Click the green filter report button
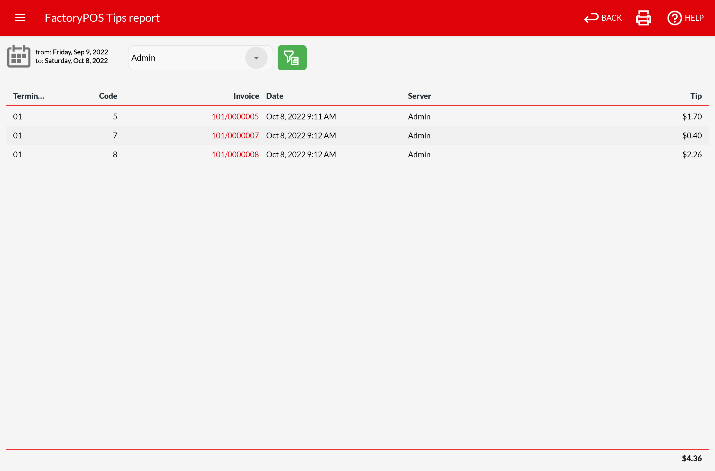Image resolution: width=715 pixels, height=471 pixels. 292,58
